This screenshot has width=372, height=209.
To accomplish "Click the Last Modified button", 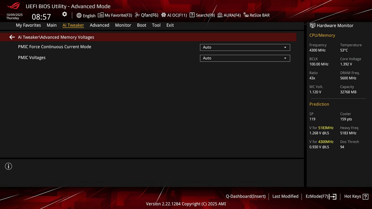I will pyautogui.click(x=285, y=196).
